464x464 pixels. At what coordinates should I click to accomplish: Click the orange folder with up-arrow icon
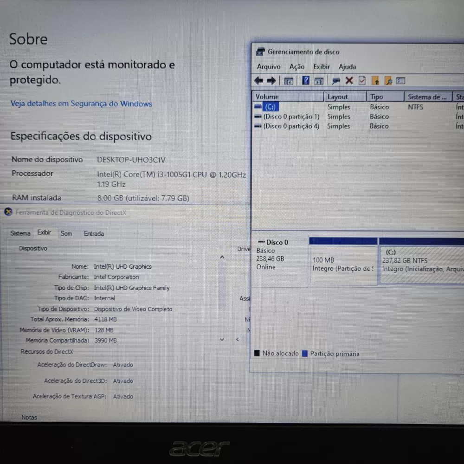click(375, 80)
